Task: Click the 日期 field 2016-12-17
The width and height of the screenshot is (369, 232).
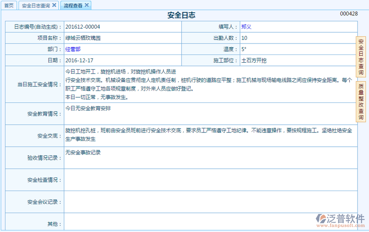Action: [x=79, y=60]
